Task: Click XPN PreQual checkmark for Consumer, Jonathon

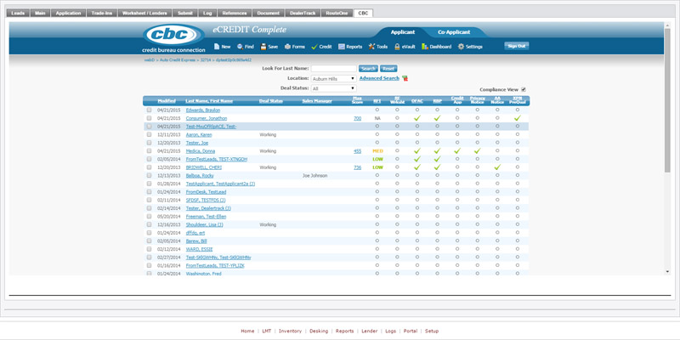Action: point(518,118)
